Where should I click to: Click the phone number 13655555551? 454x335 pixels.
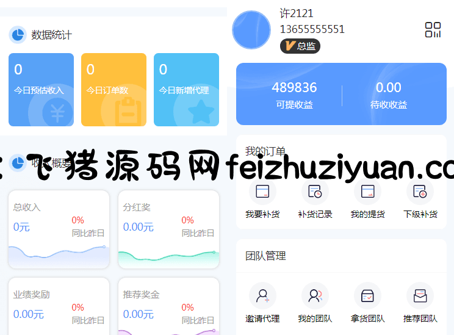tap(312, 29)
